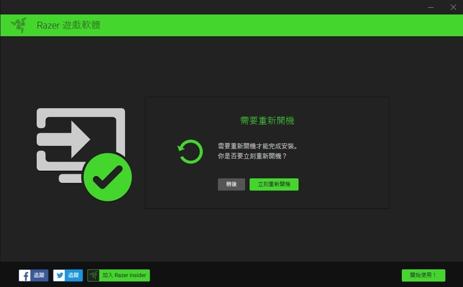Click the green checkmark circle icon
Viewport: 463px width, 287px height.
107,177
